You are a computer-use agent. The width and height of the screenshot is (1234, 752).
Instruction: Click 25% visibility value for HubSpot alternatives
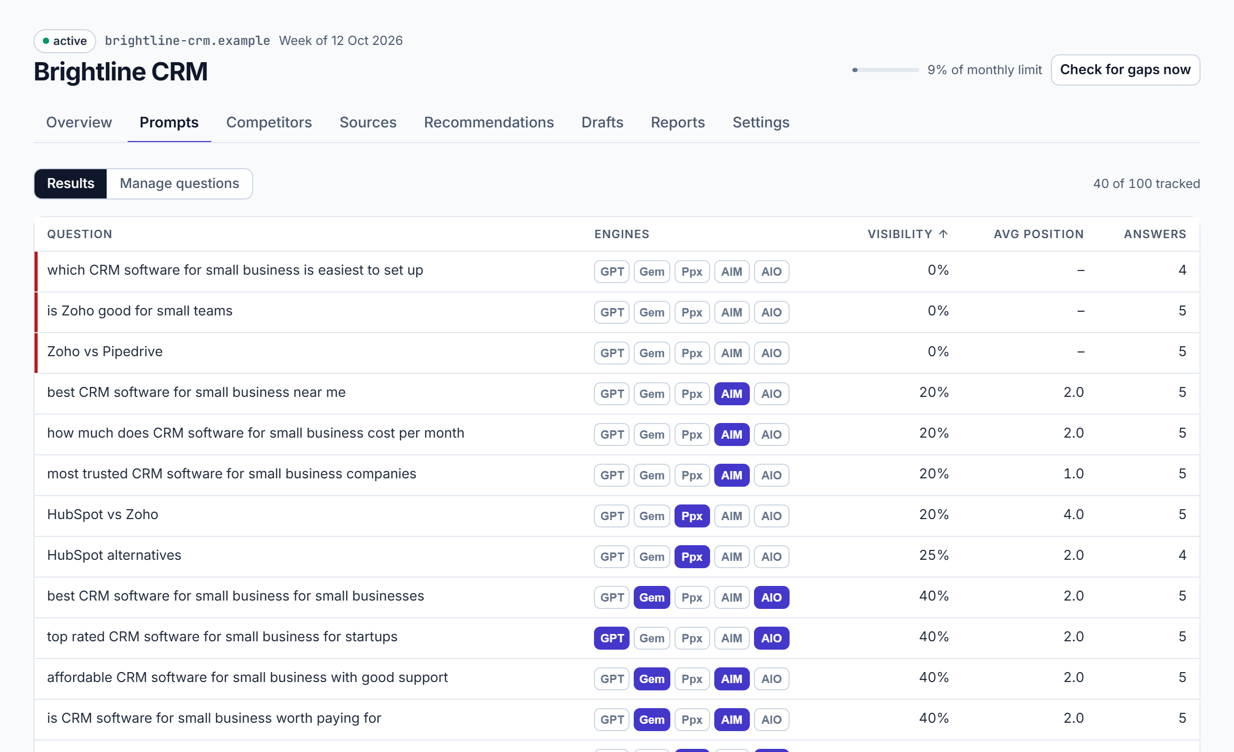click(x=934, y=555)
